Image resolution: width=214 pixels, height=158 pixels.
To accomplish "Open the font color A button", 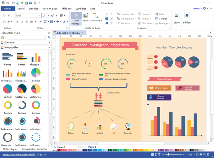I will 64,22.
